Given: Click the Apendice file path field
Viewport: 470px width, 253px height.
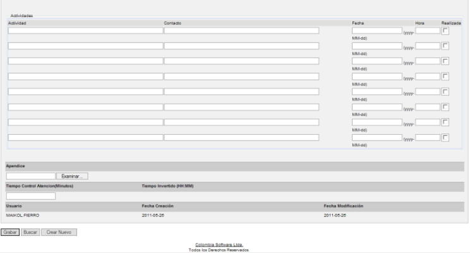Looking at the screenshot, I should click(x=31, y=176).
